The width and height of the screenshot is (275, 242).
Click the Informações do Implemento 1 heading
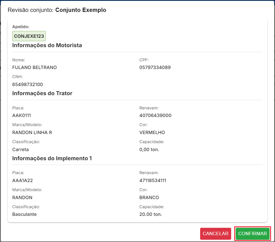52,158
